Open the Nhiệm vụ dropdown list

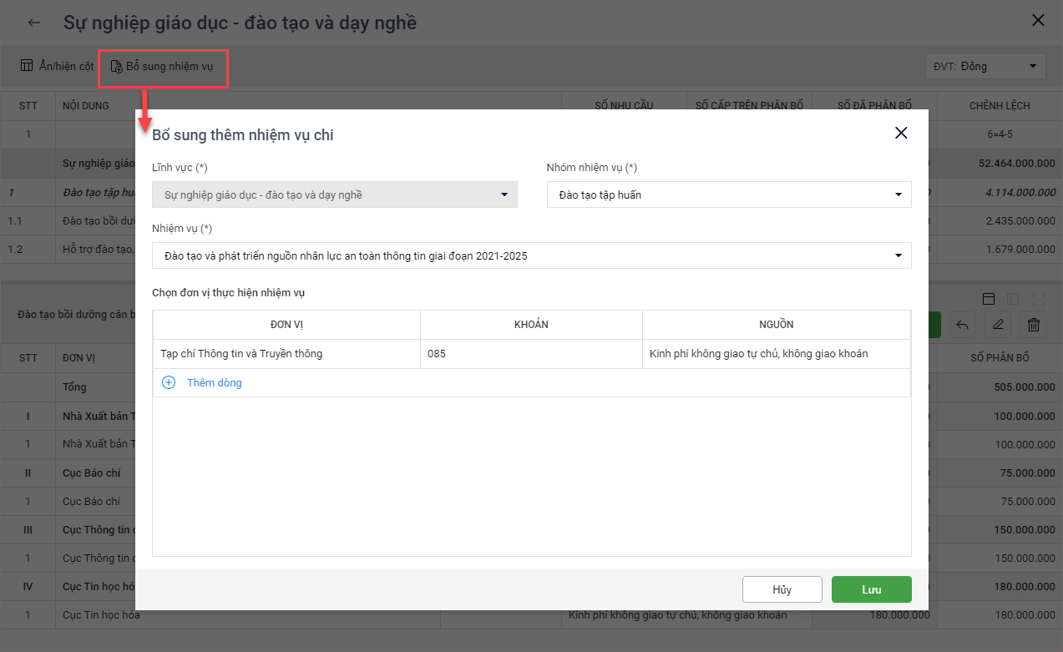[531, 255]
